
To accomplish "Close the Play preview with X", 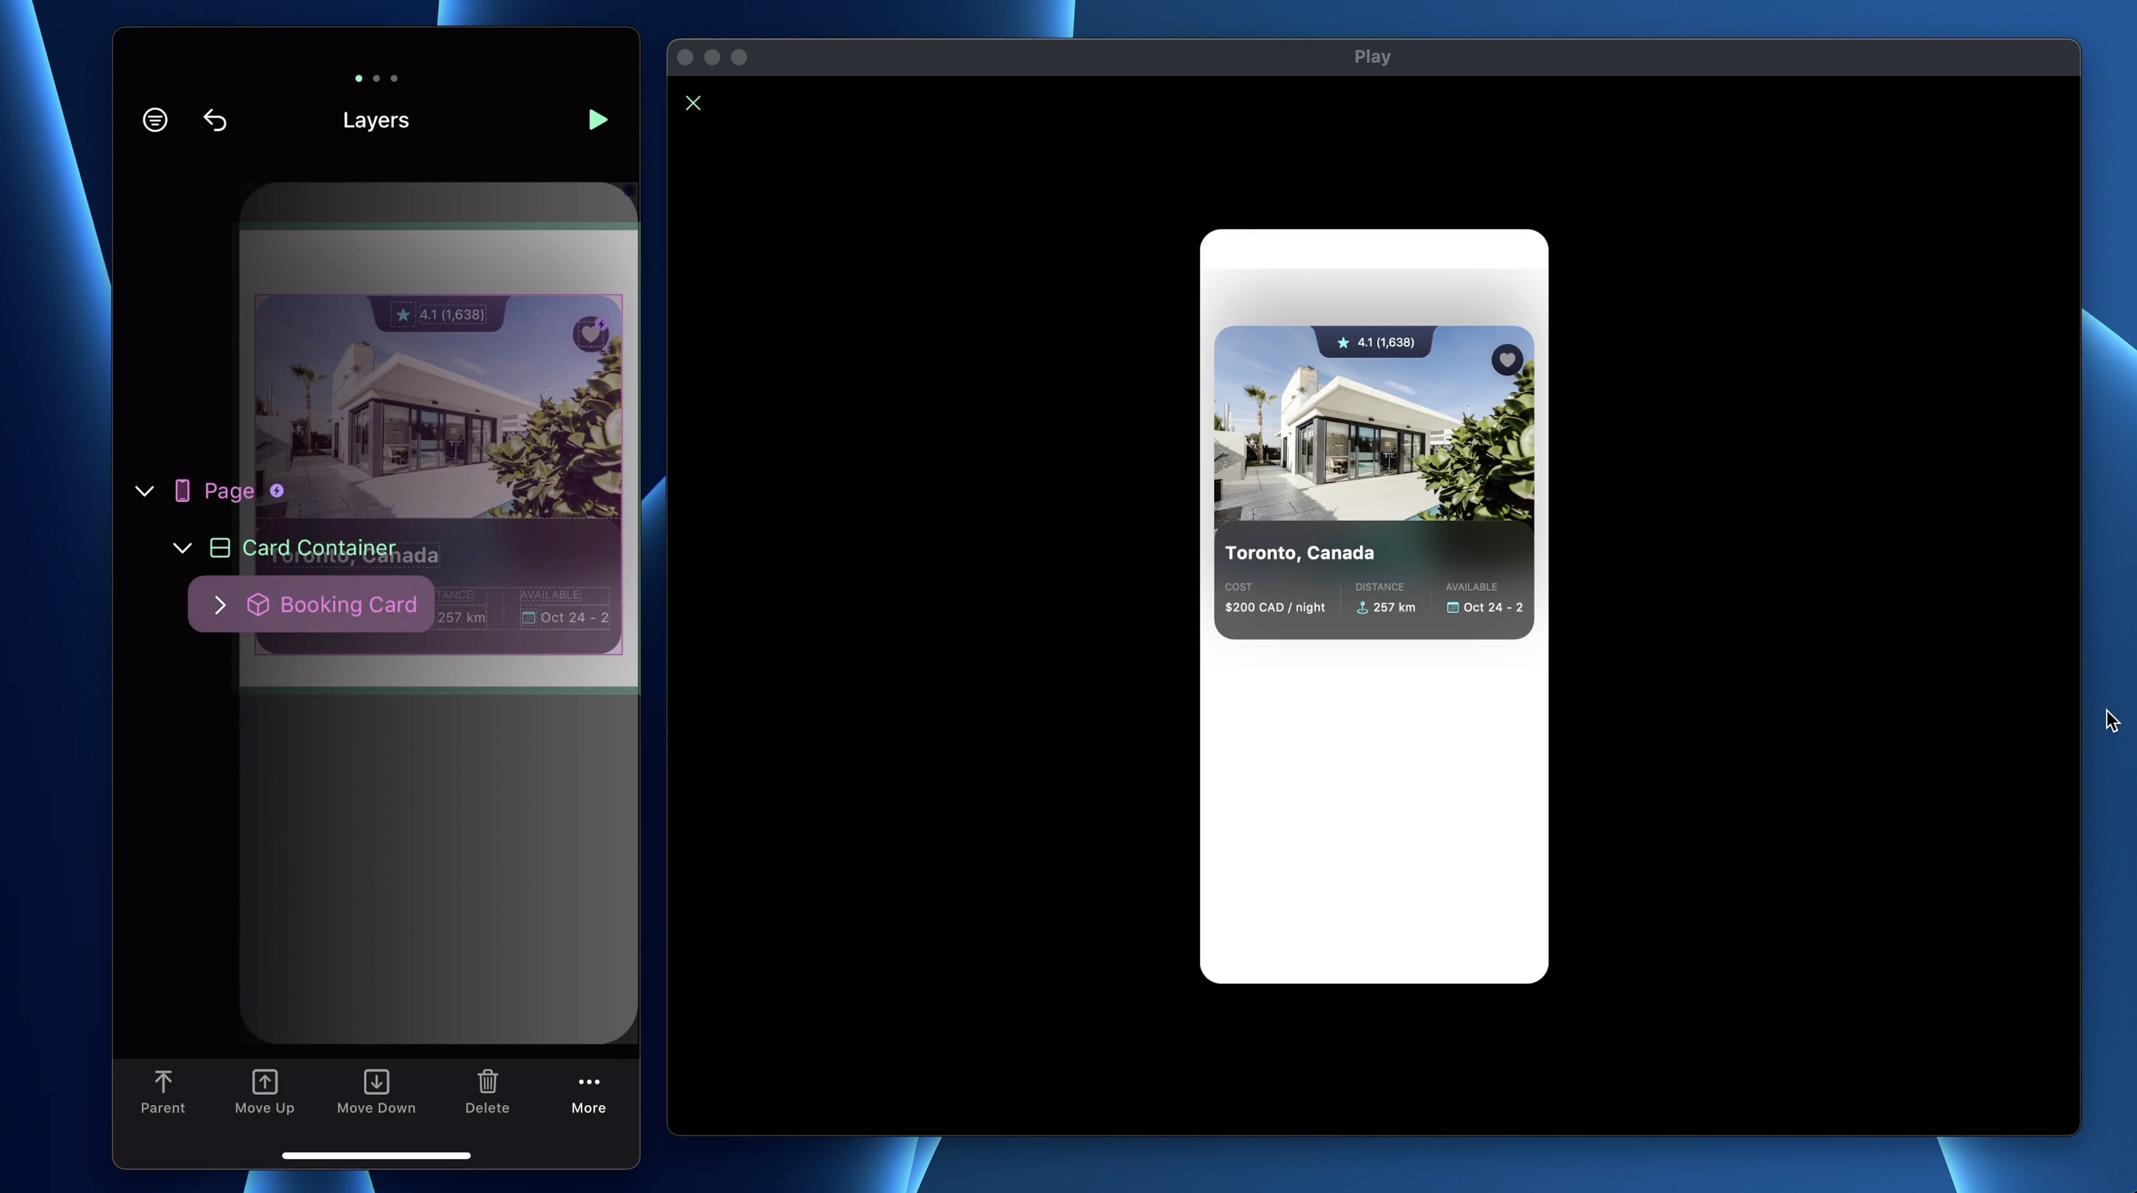I will [x=693, y=103].
